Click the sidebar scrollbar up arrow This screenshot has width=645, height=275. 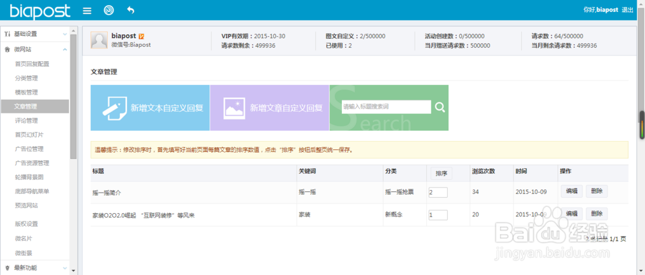click(x=74, y=30)
